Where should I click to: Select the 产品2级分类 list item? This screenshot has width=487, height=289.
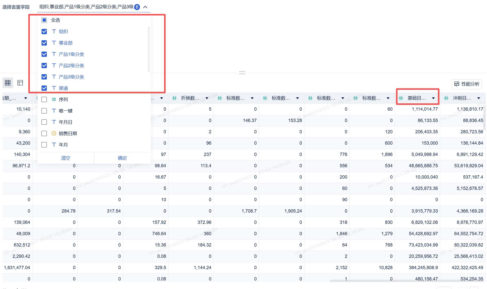pos(71,65)
